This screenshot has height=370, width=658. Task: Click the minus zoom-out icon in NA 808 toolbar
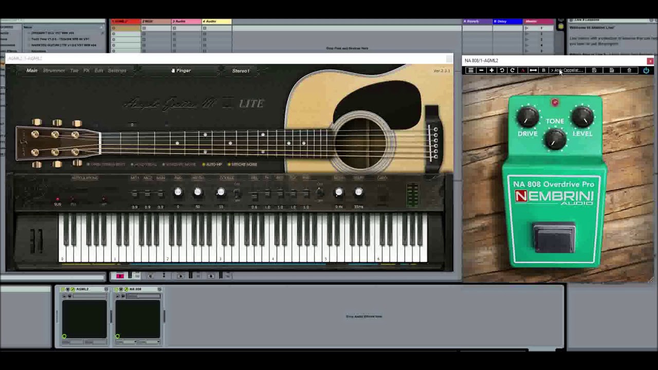click(481, 70)
